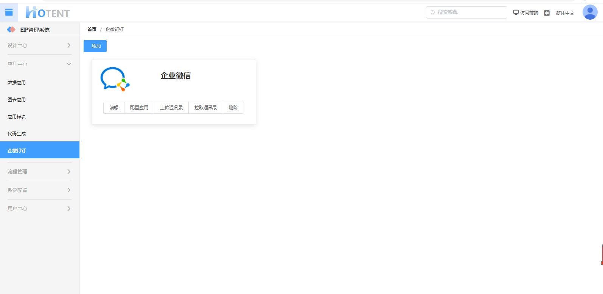Click the HOTENT logo

[48, 12]
